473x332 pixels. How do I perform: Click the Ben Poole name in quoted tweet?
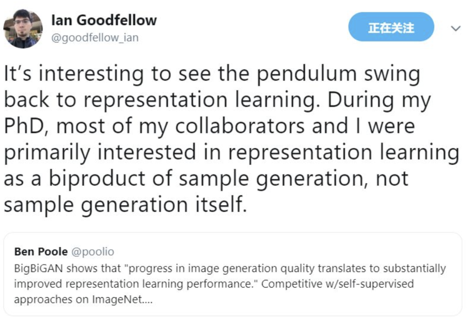pos(41,252)
